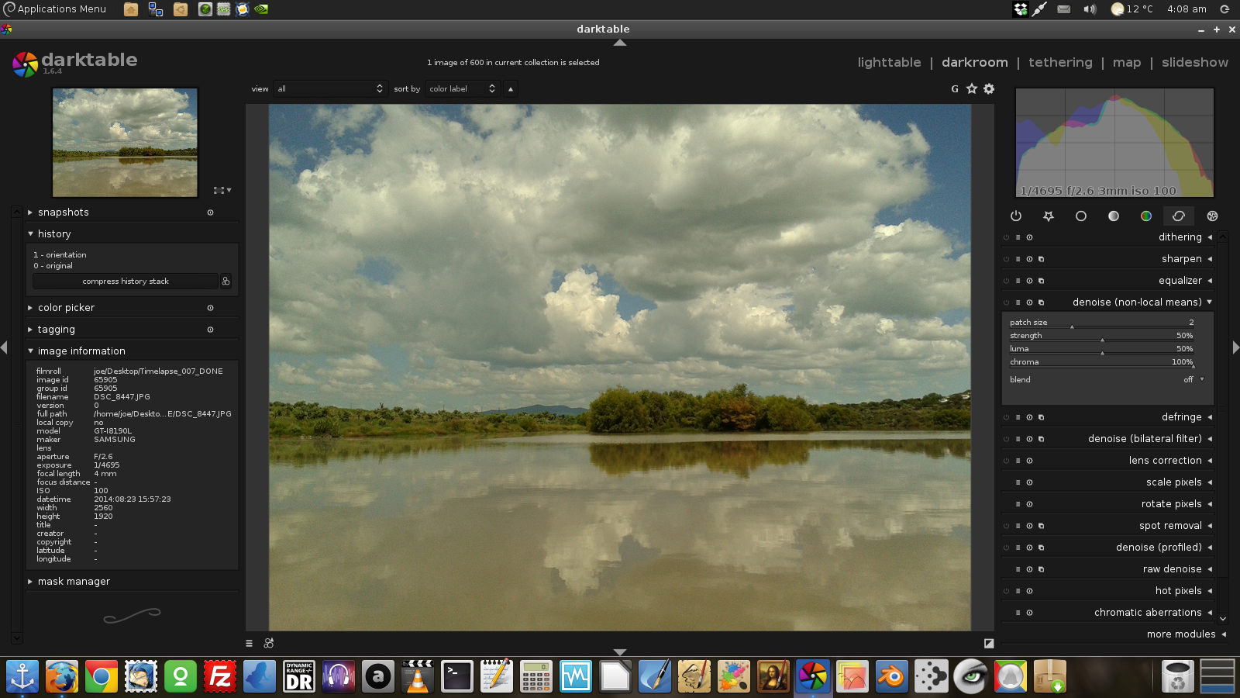This screenshot has height=698, width=1240.
Task: Click the navigation preview thumbnail
Action: point(125,143)
